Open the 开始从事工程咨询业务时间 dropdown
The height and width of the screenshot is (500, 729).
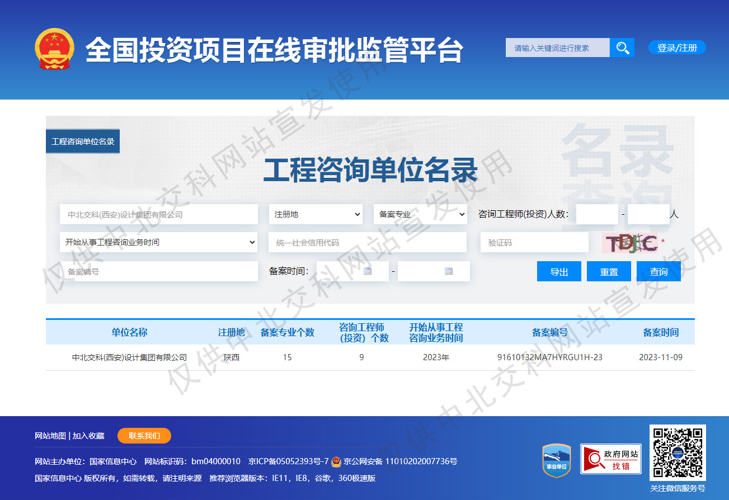click(x=158, y=242)
